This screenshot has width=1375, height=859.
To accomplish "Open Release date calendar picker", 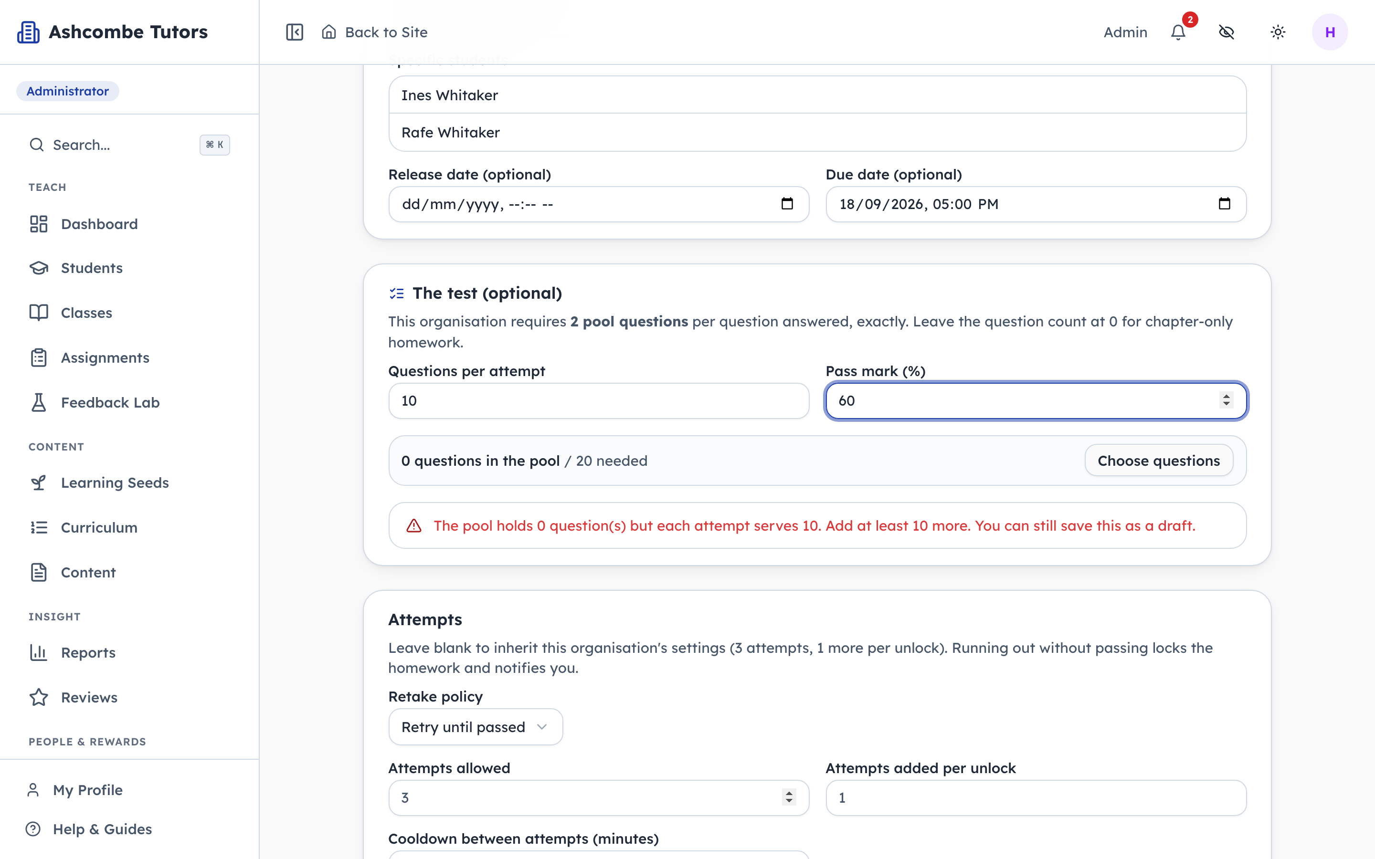I will 787,203.
